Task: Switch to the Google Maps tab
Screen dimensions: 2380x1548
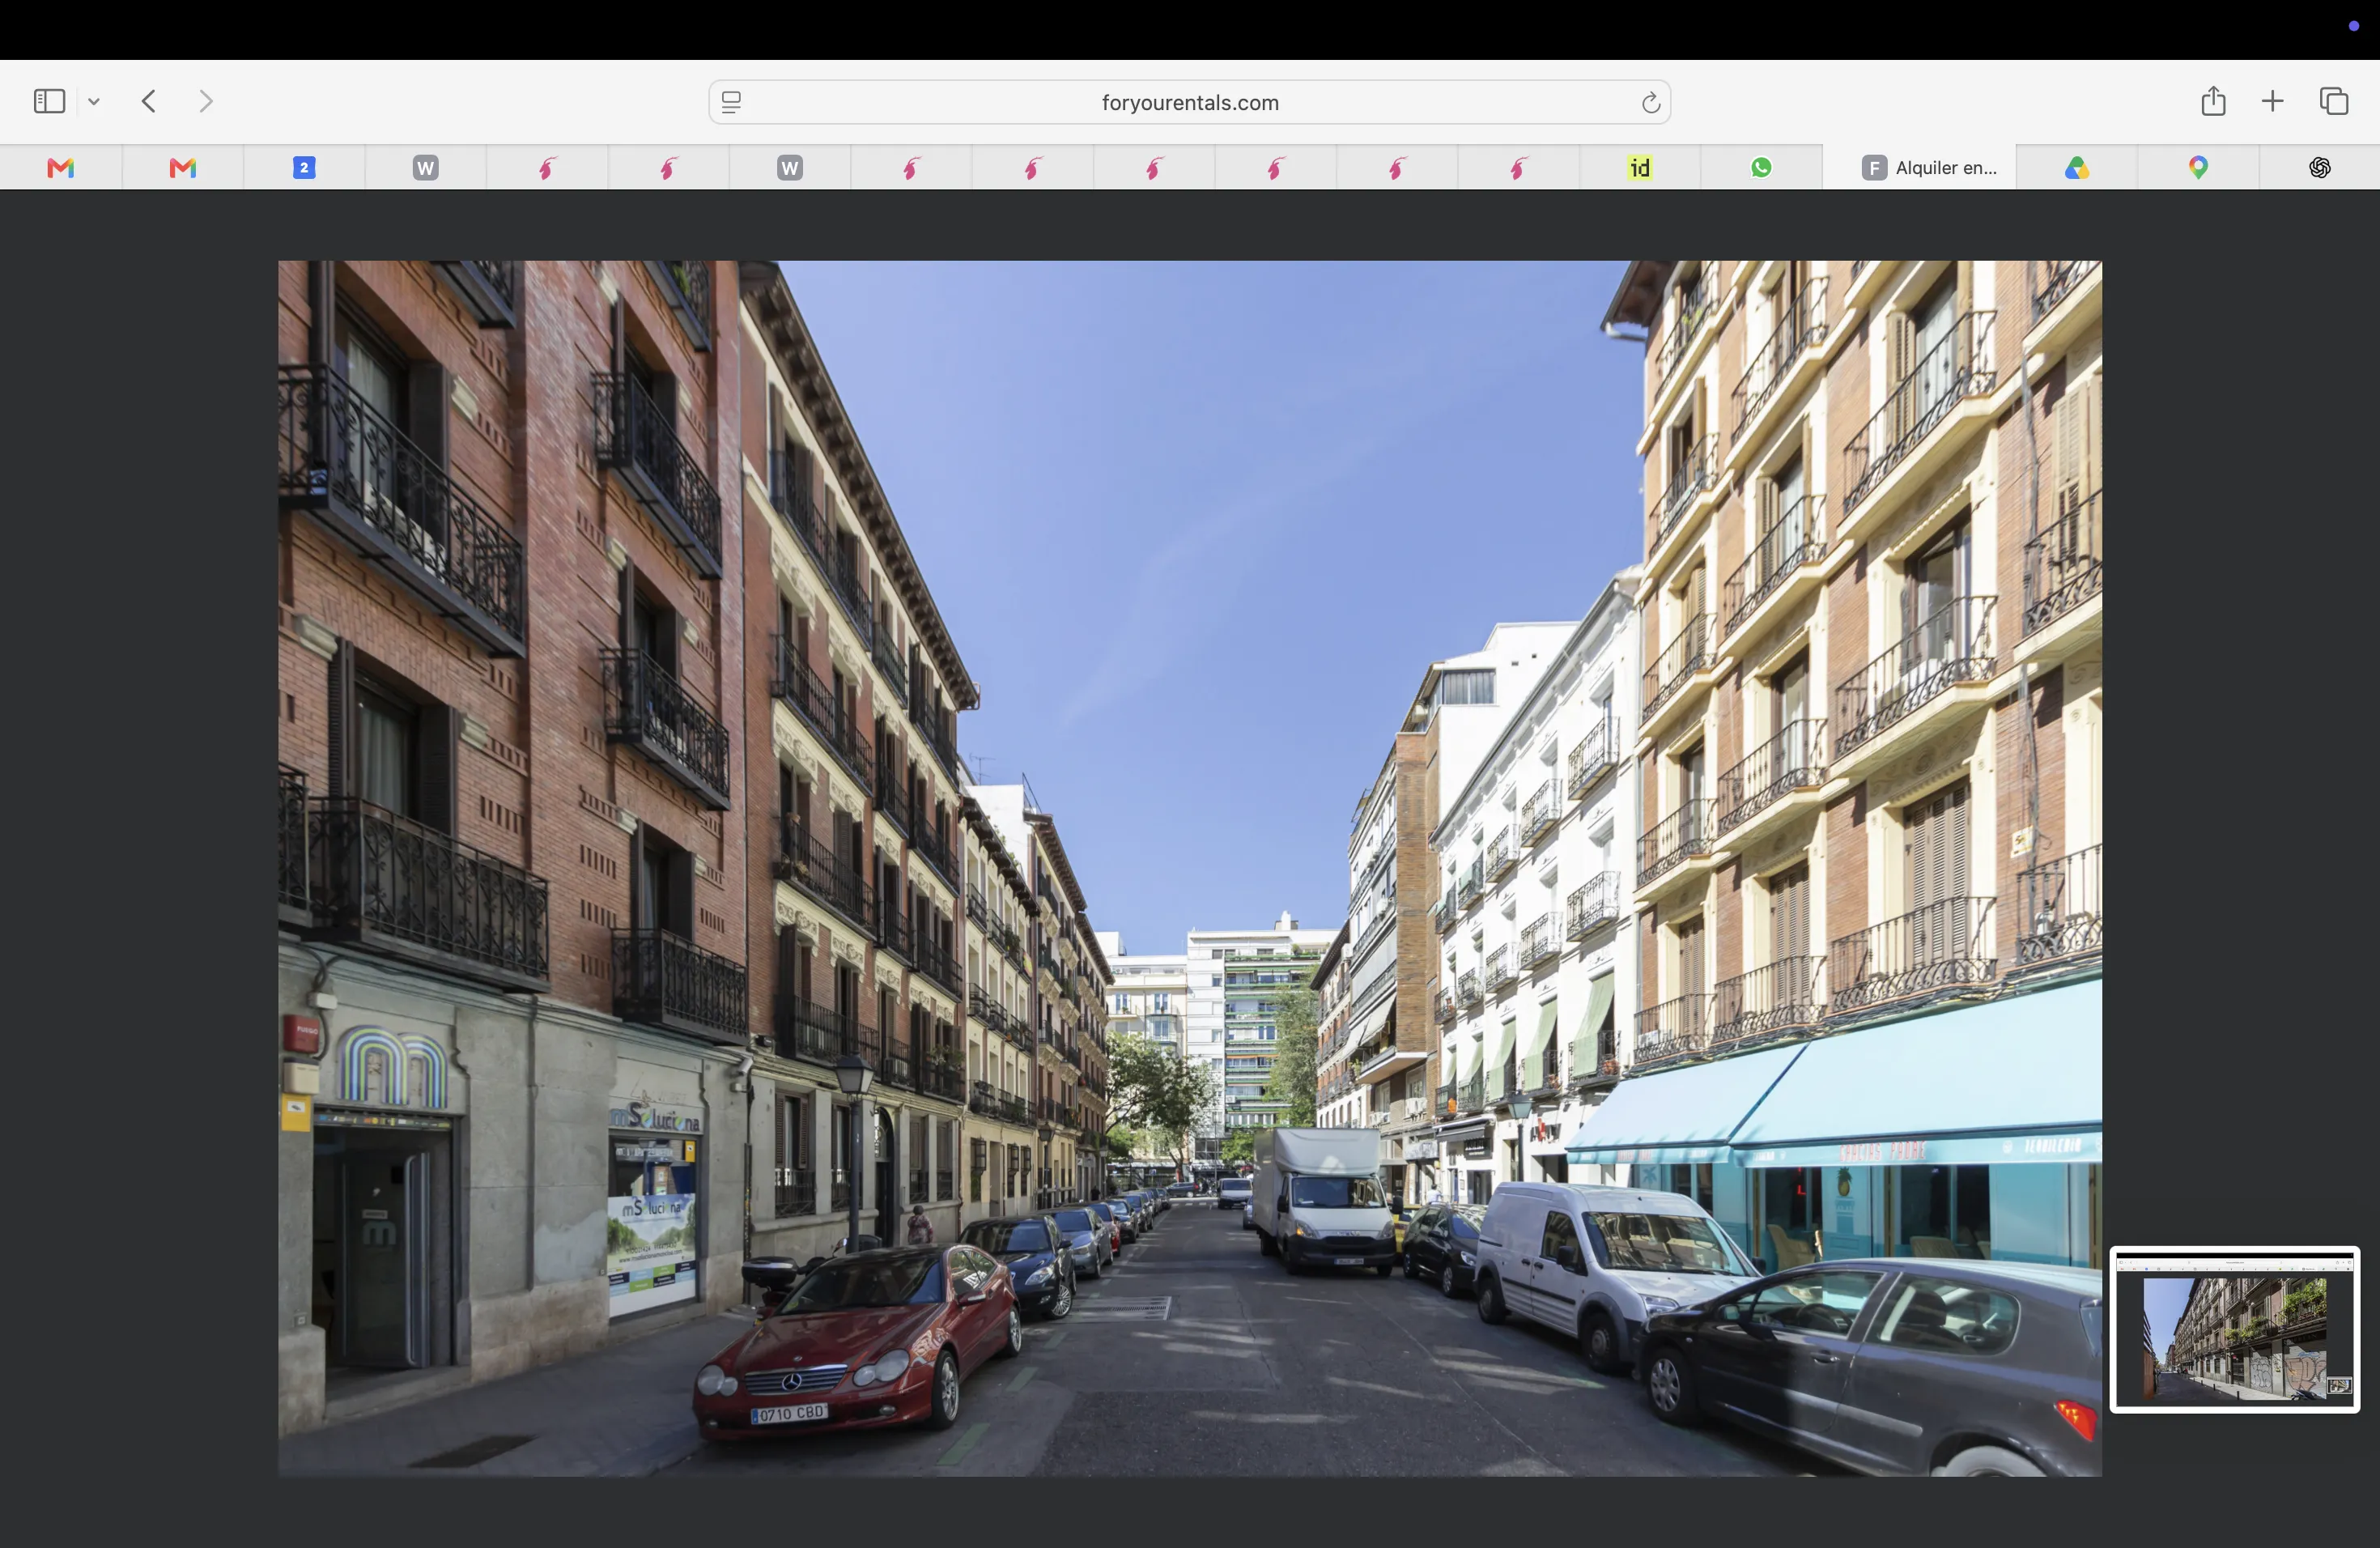Action: 2198,167
